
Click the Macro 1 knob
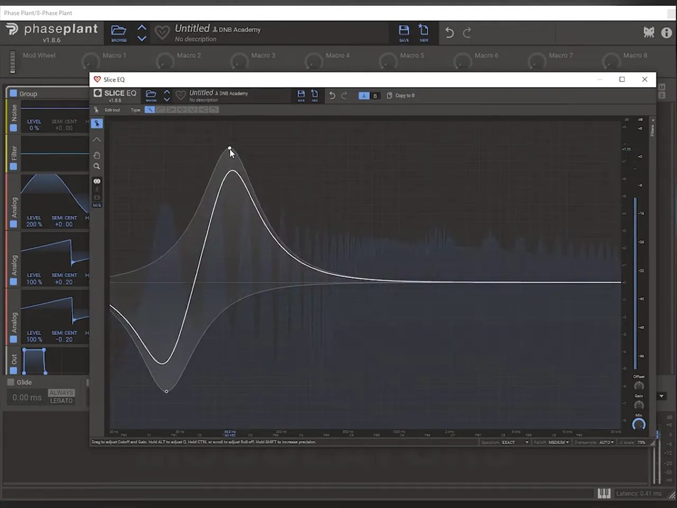[90, 61]
